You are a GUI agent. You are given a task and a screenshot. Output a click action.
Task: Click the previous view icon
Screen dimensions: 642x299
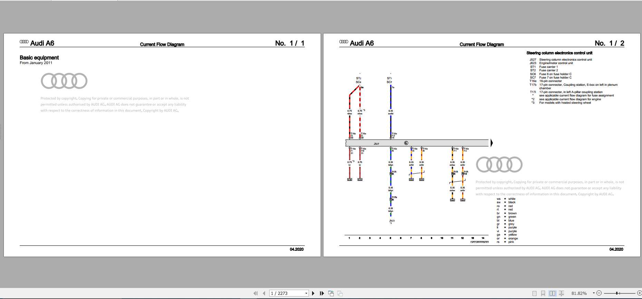(x=331, y=293)
